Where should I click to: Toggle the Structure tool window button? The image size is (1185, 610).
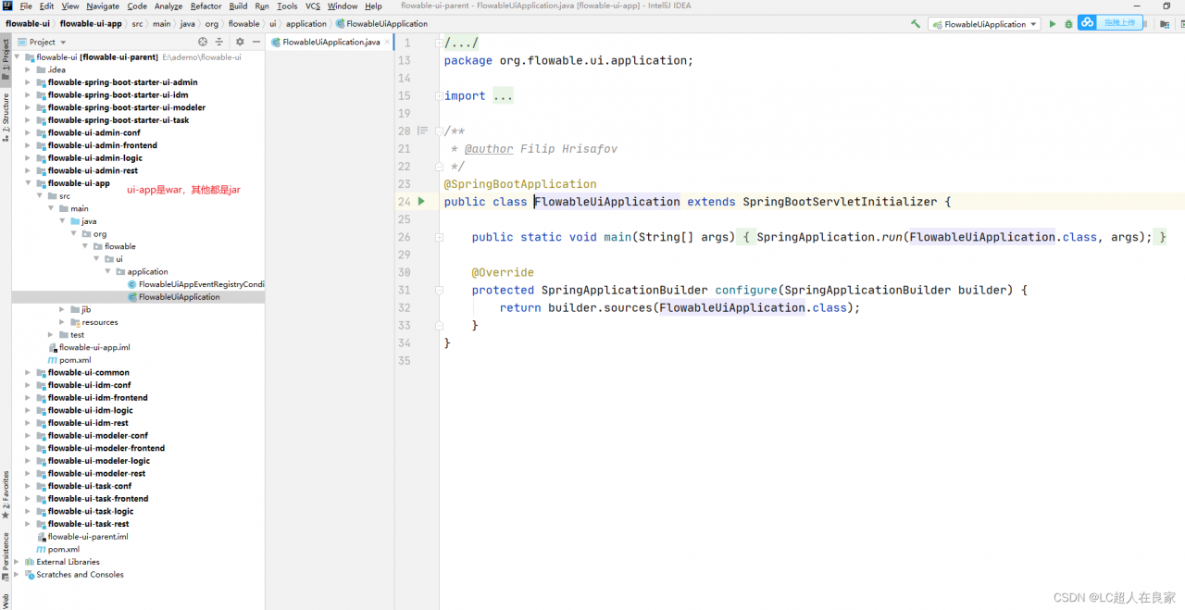(6, 117)
